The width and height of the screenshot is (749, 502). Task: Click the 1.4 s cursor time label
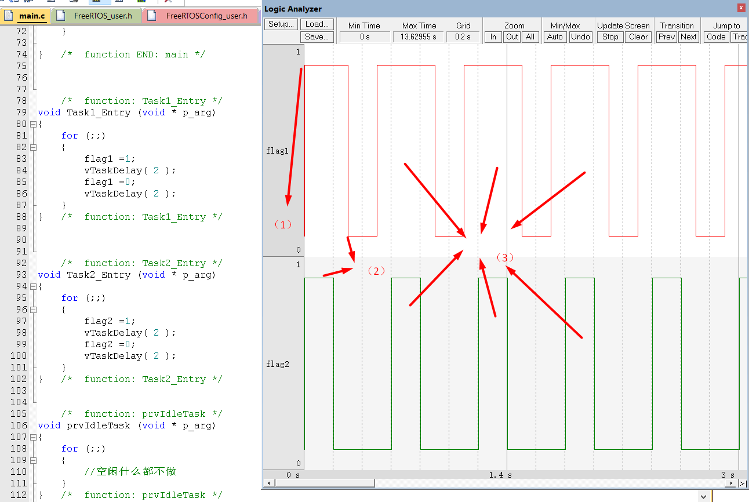point(500,475)
